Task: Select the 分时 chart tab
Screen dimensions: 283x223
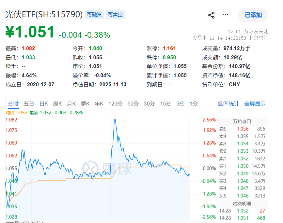Action: [13, 104]
